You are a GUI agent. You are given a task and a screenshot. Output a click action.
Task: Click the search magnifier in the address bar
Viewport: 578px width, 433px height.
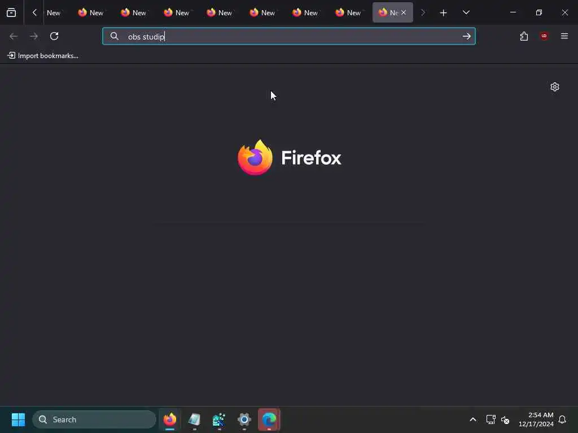[114, 36]
